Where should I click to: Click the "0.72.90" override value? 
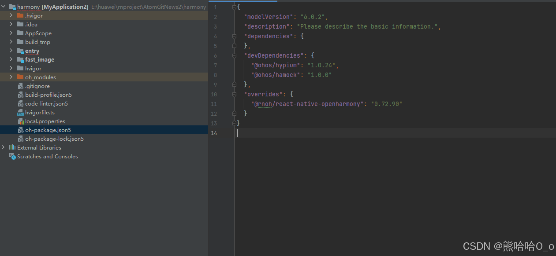[387, 104]
